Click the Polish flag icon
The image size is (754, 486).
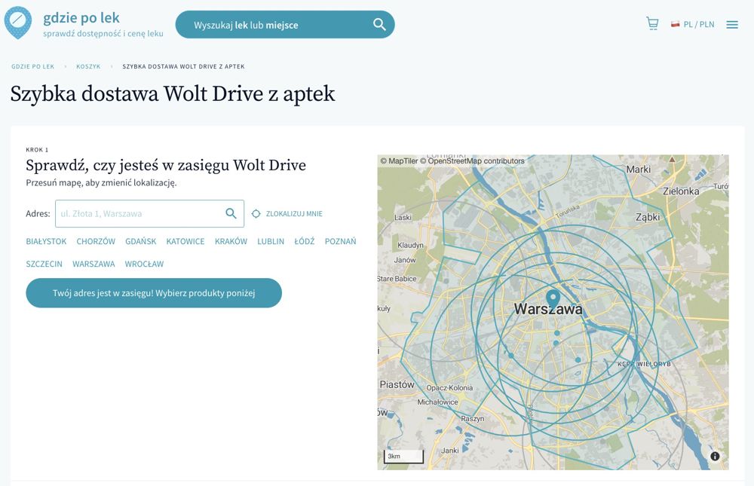point(675,24)
